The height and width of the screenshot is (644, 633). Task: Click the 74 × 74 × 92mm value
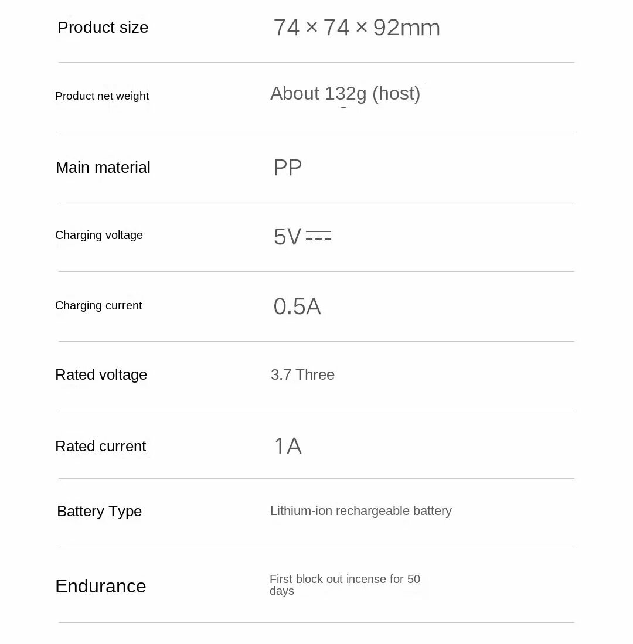(x=356, y=28)
